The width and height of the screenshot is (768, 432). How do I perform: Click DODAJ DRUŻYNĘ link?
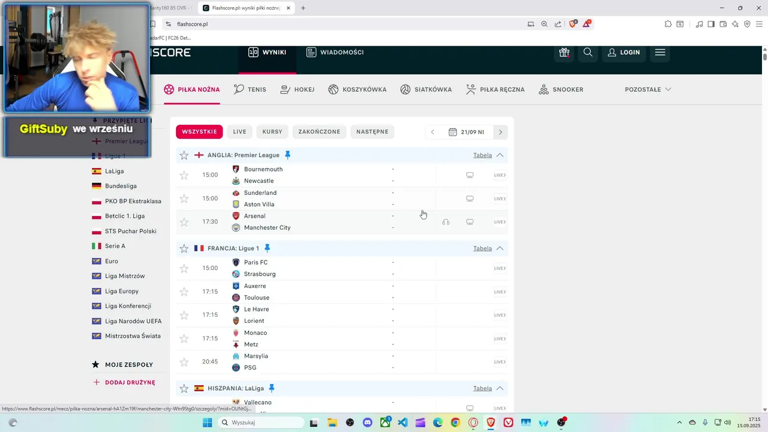point(124,382)
